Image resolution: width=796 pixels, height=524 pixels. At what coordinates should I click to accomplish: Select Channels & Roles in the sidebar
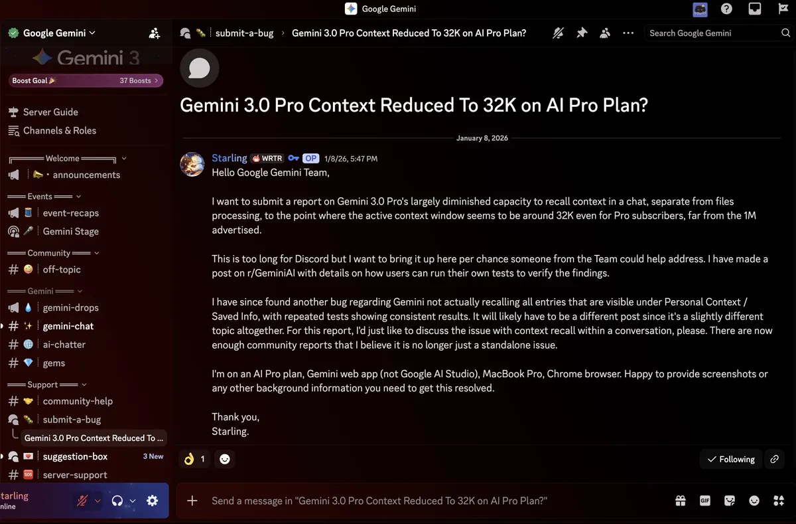pyautogui.click(x=59, y=131)
